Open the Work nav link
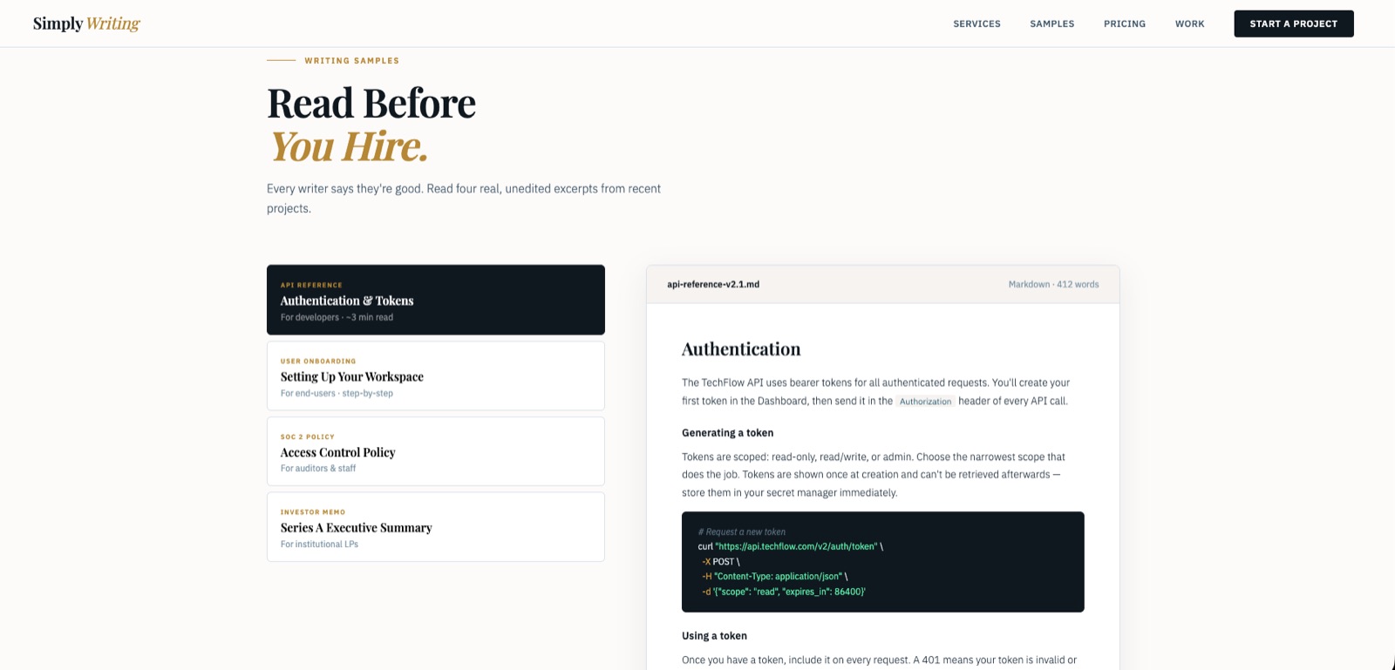Image resolution: width=1395 pixels, height=670 pixels. click(1189, 24)
